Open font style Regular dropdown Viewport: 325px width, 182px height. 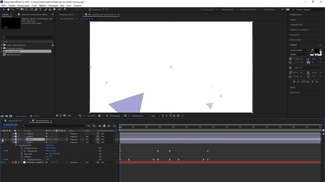tap(299, 55)
